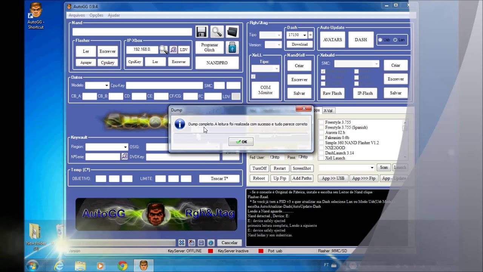Open AutoGG shortcut on the desktop
Viewport: 483px width, 272px height.
tap(35, 16)
